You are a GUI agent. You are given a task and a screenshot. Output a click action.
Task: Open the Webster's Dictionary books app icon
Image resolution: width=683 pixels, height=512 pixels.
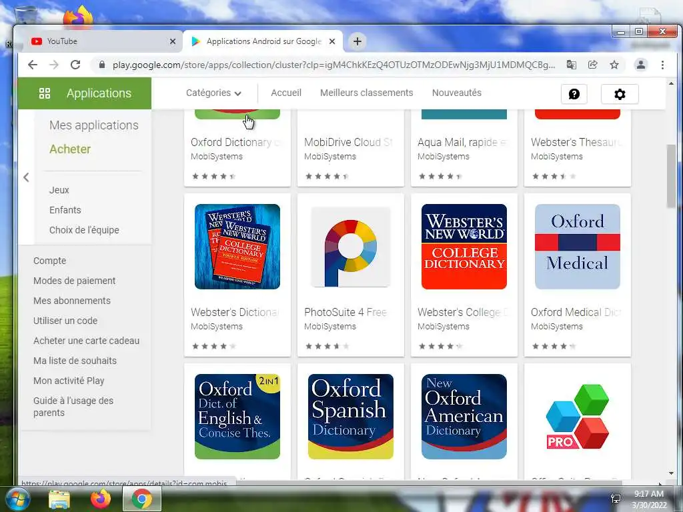[x=237, y=247]
